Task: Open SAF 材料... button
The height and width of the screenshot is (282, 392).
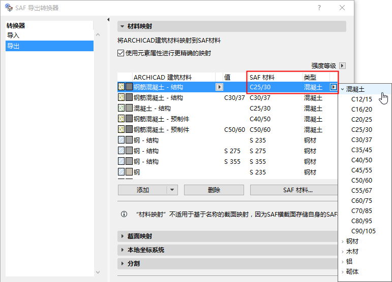Action: coord(294,190)
